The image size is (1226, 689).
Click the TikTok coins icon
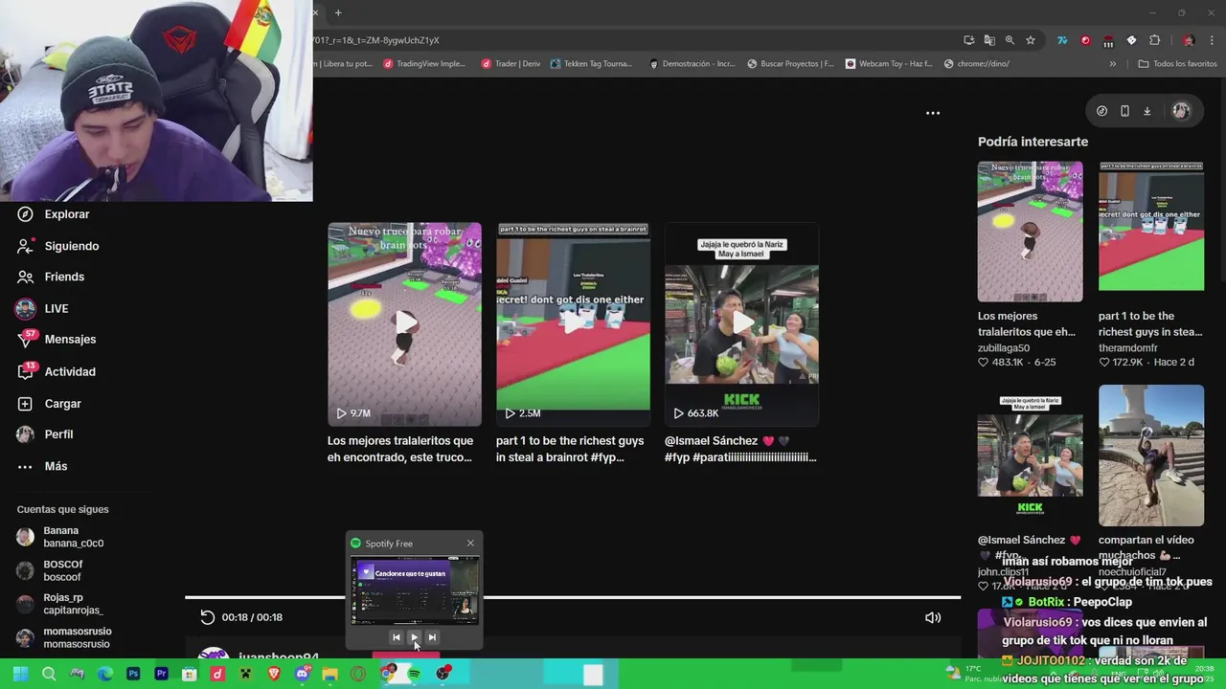point(1101,111)
